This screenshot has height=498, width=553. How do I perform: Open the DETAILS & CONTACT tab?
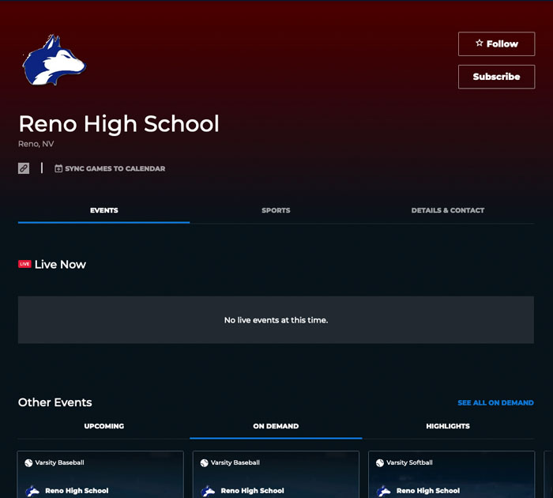click(x=448, y=210)
